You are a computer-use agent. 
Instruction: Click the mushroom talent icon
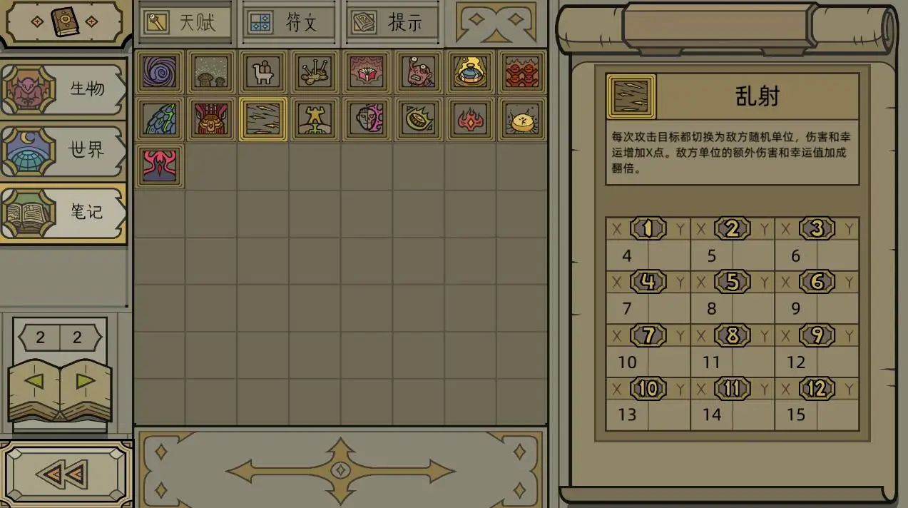[212, 72]
